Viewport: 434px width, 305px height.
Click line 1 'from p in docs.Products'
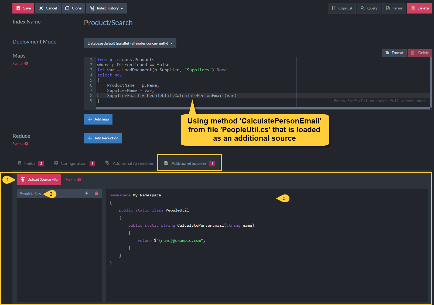click(x=126, y=60)
